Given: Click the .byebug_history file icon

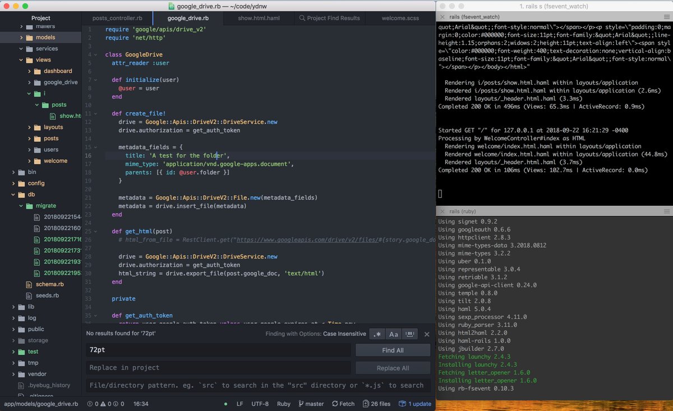Looking at the screenshot, I should click(x=22, y=385).
